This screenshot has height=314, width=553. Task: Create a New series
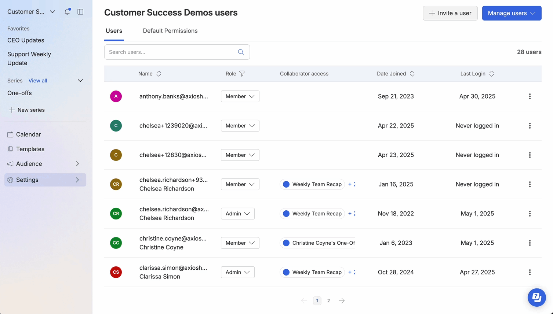[x=27, y=110]
